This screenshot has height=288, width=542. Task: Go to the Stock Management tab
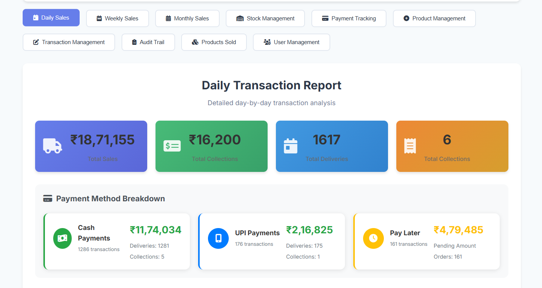point(265,18)
